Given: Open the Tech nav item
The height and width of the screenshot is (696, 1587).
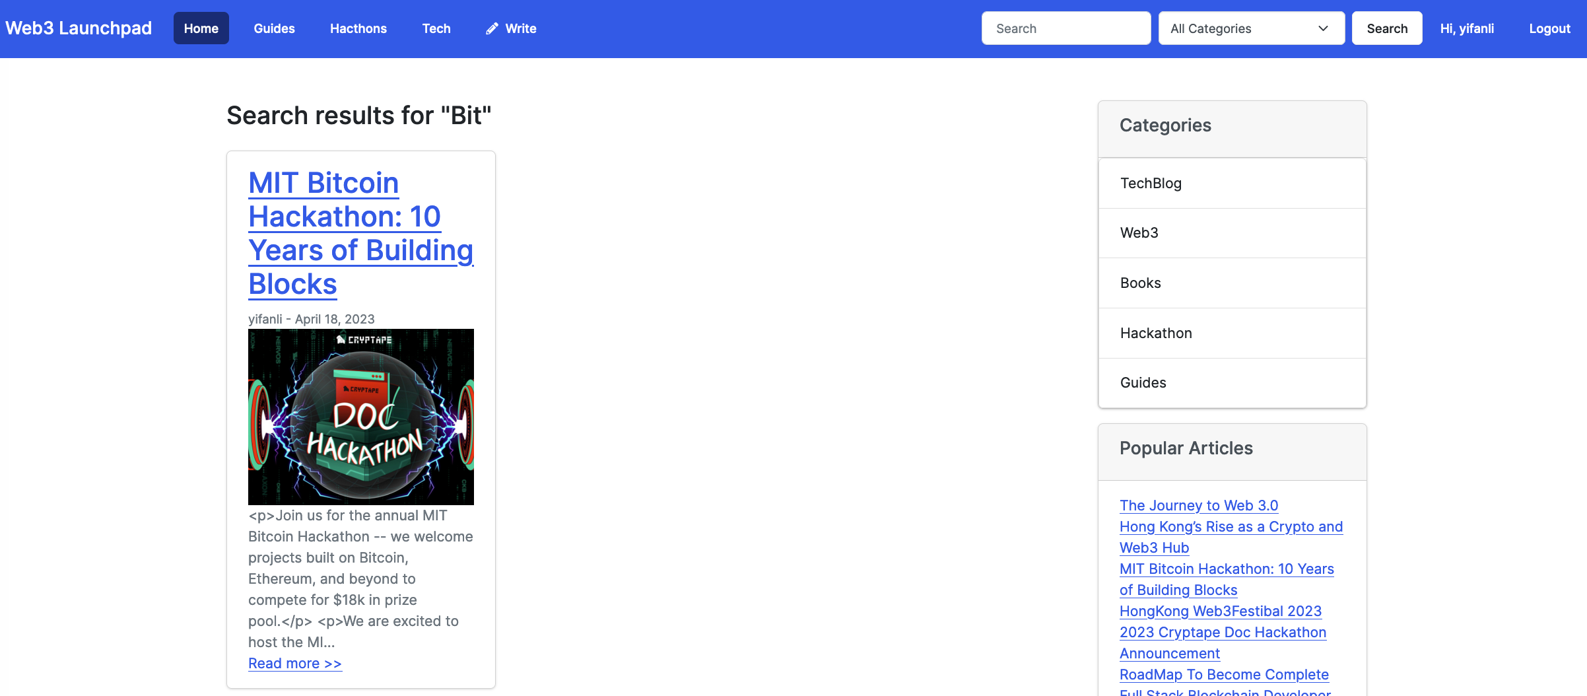Looking at the screenshot, I should point(436,28).
